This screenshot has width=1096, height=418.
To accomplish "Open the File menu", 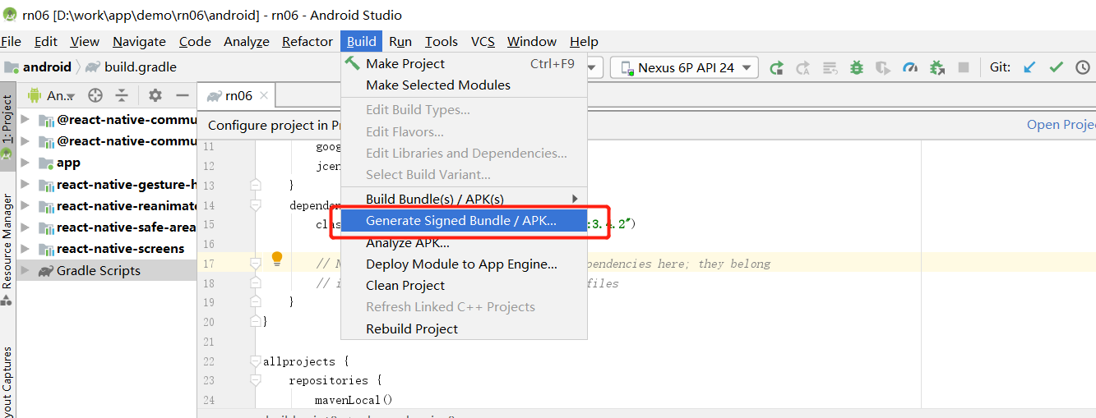I will tap(12, 41).
